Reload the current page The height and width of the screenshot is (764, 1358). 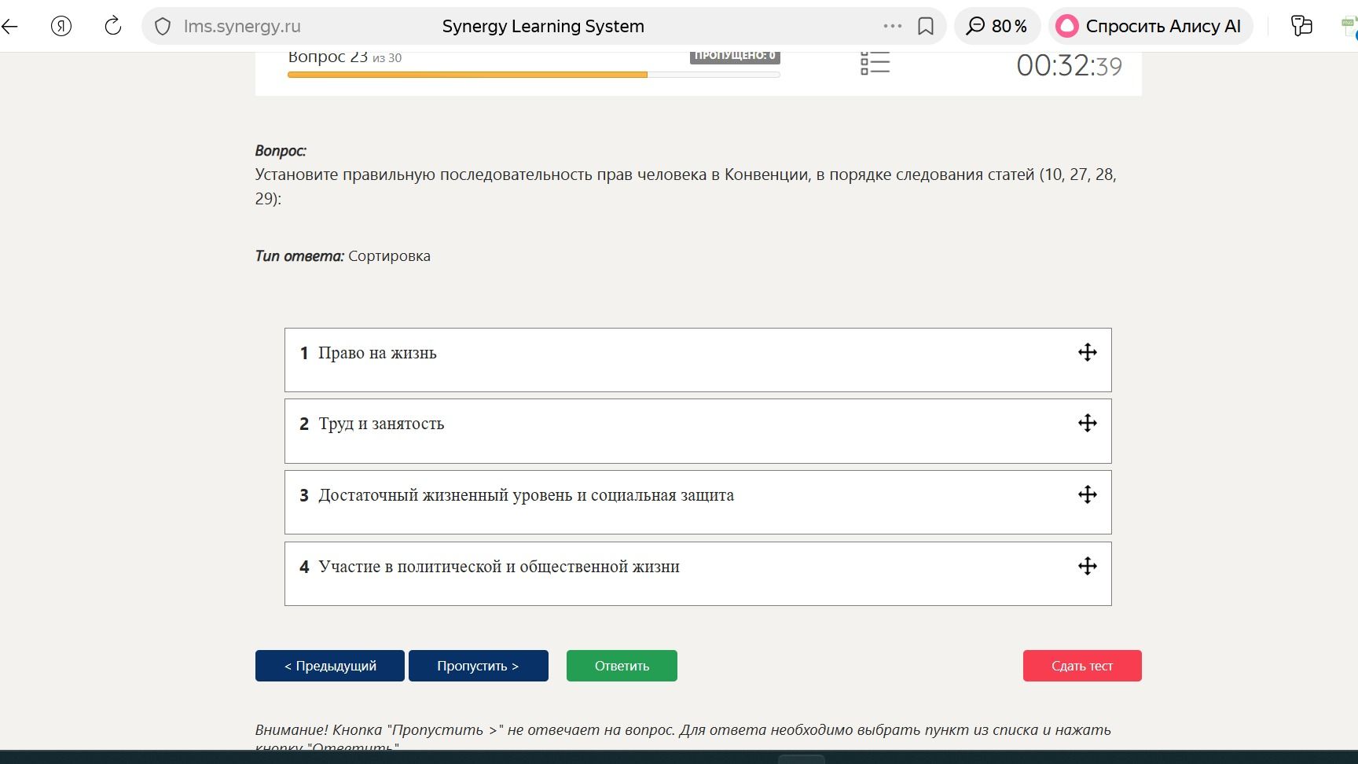coord(113,26)
